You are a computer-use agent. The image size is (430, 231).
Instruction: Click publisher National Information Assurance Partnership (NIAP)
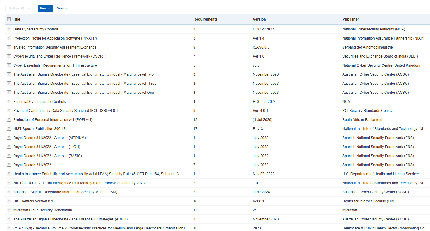[383, 38]
